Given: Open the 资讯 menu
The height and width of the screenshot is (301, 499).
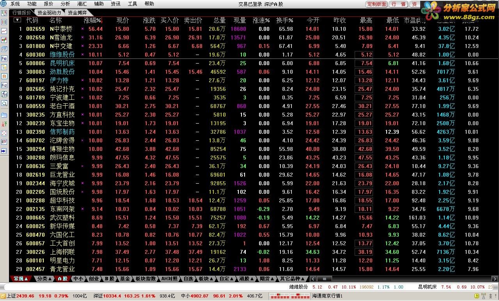Looking at the screenshot, I should click(116, 4).
